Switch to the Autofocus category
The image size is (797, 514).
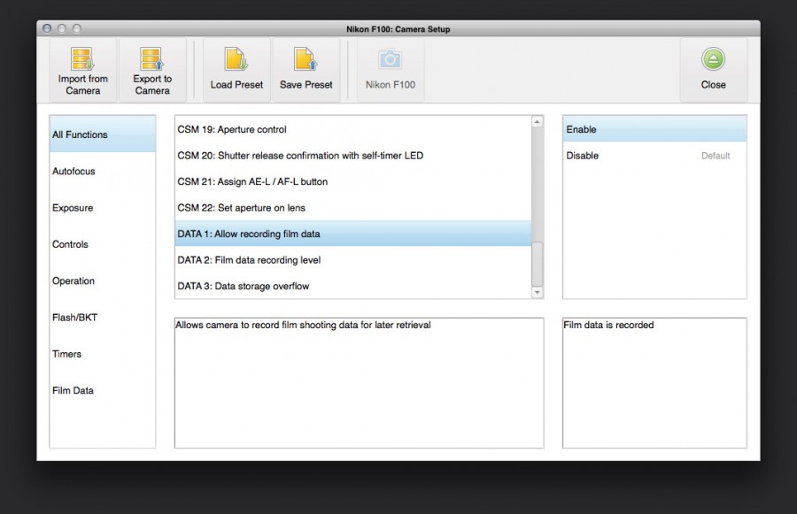(x=103, y=171)
